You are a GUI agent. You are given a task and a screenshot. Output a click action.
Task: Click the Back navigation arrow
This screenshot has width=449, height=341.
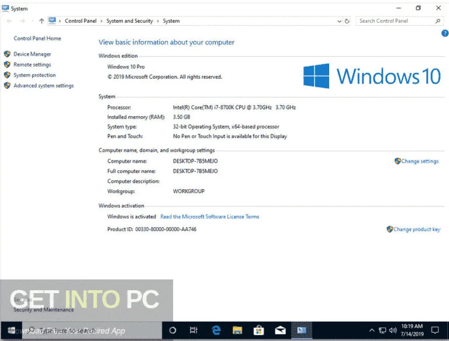pos(9,21)
